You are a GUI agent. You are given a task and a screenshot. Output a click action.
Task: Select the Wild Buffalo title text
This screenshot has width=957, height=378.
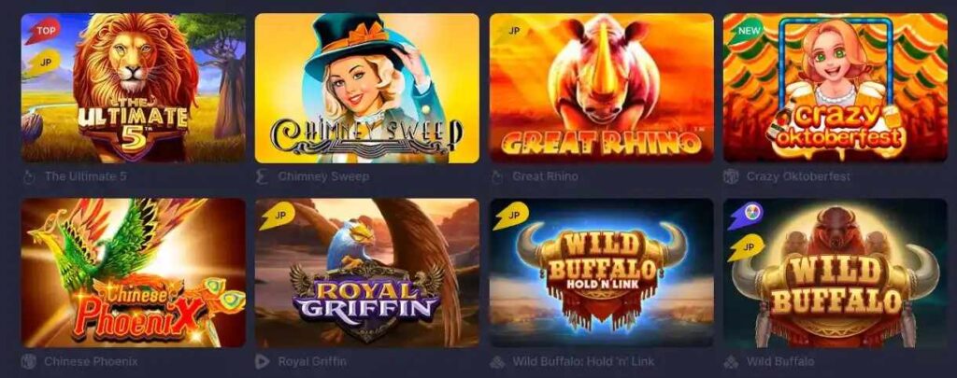click(x=780, y=361)
